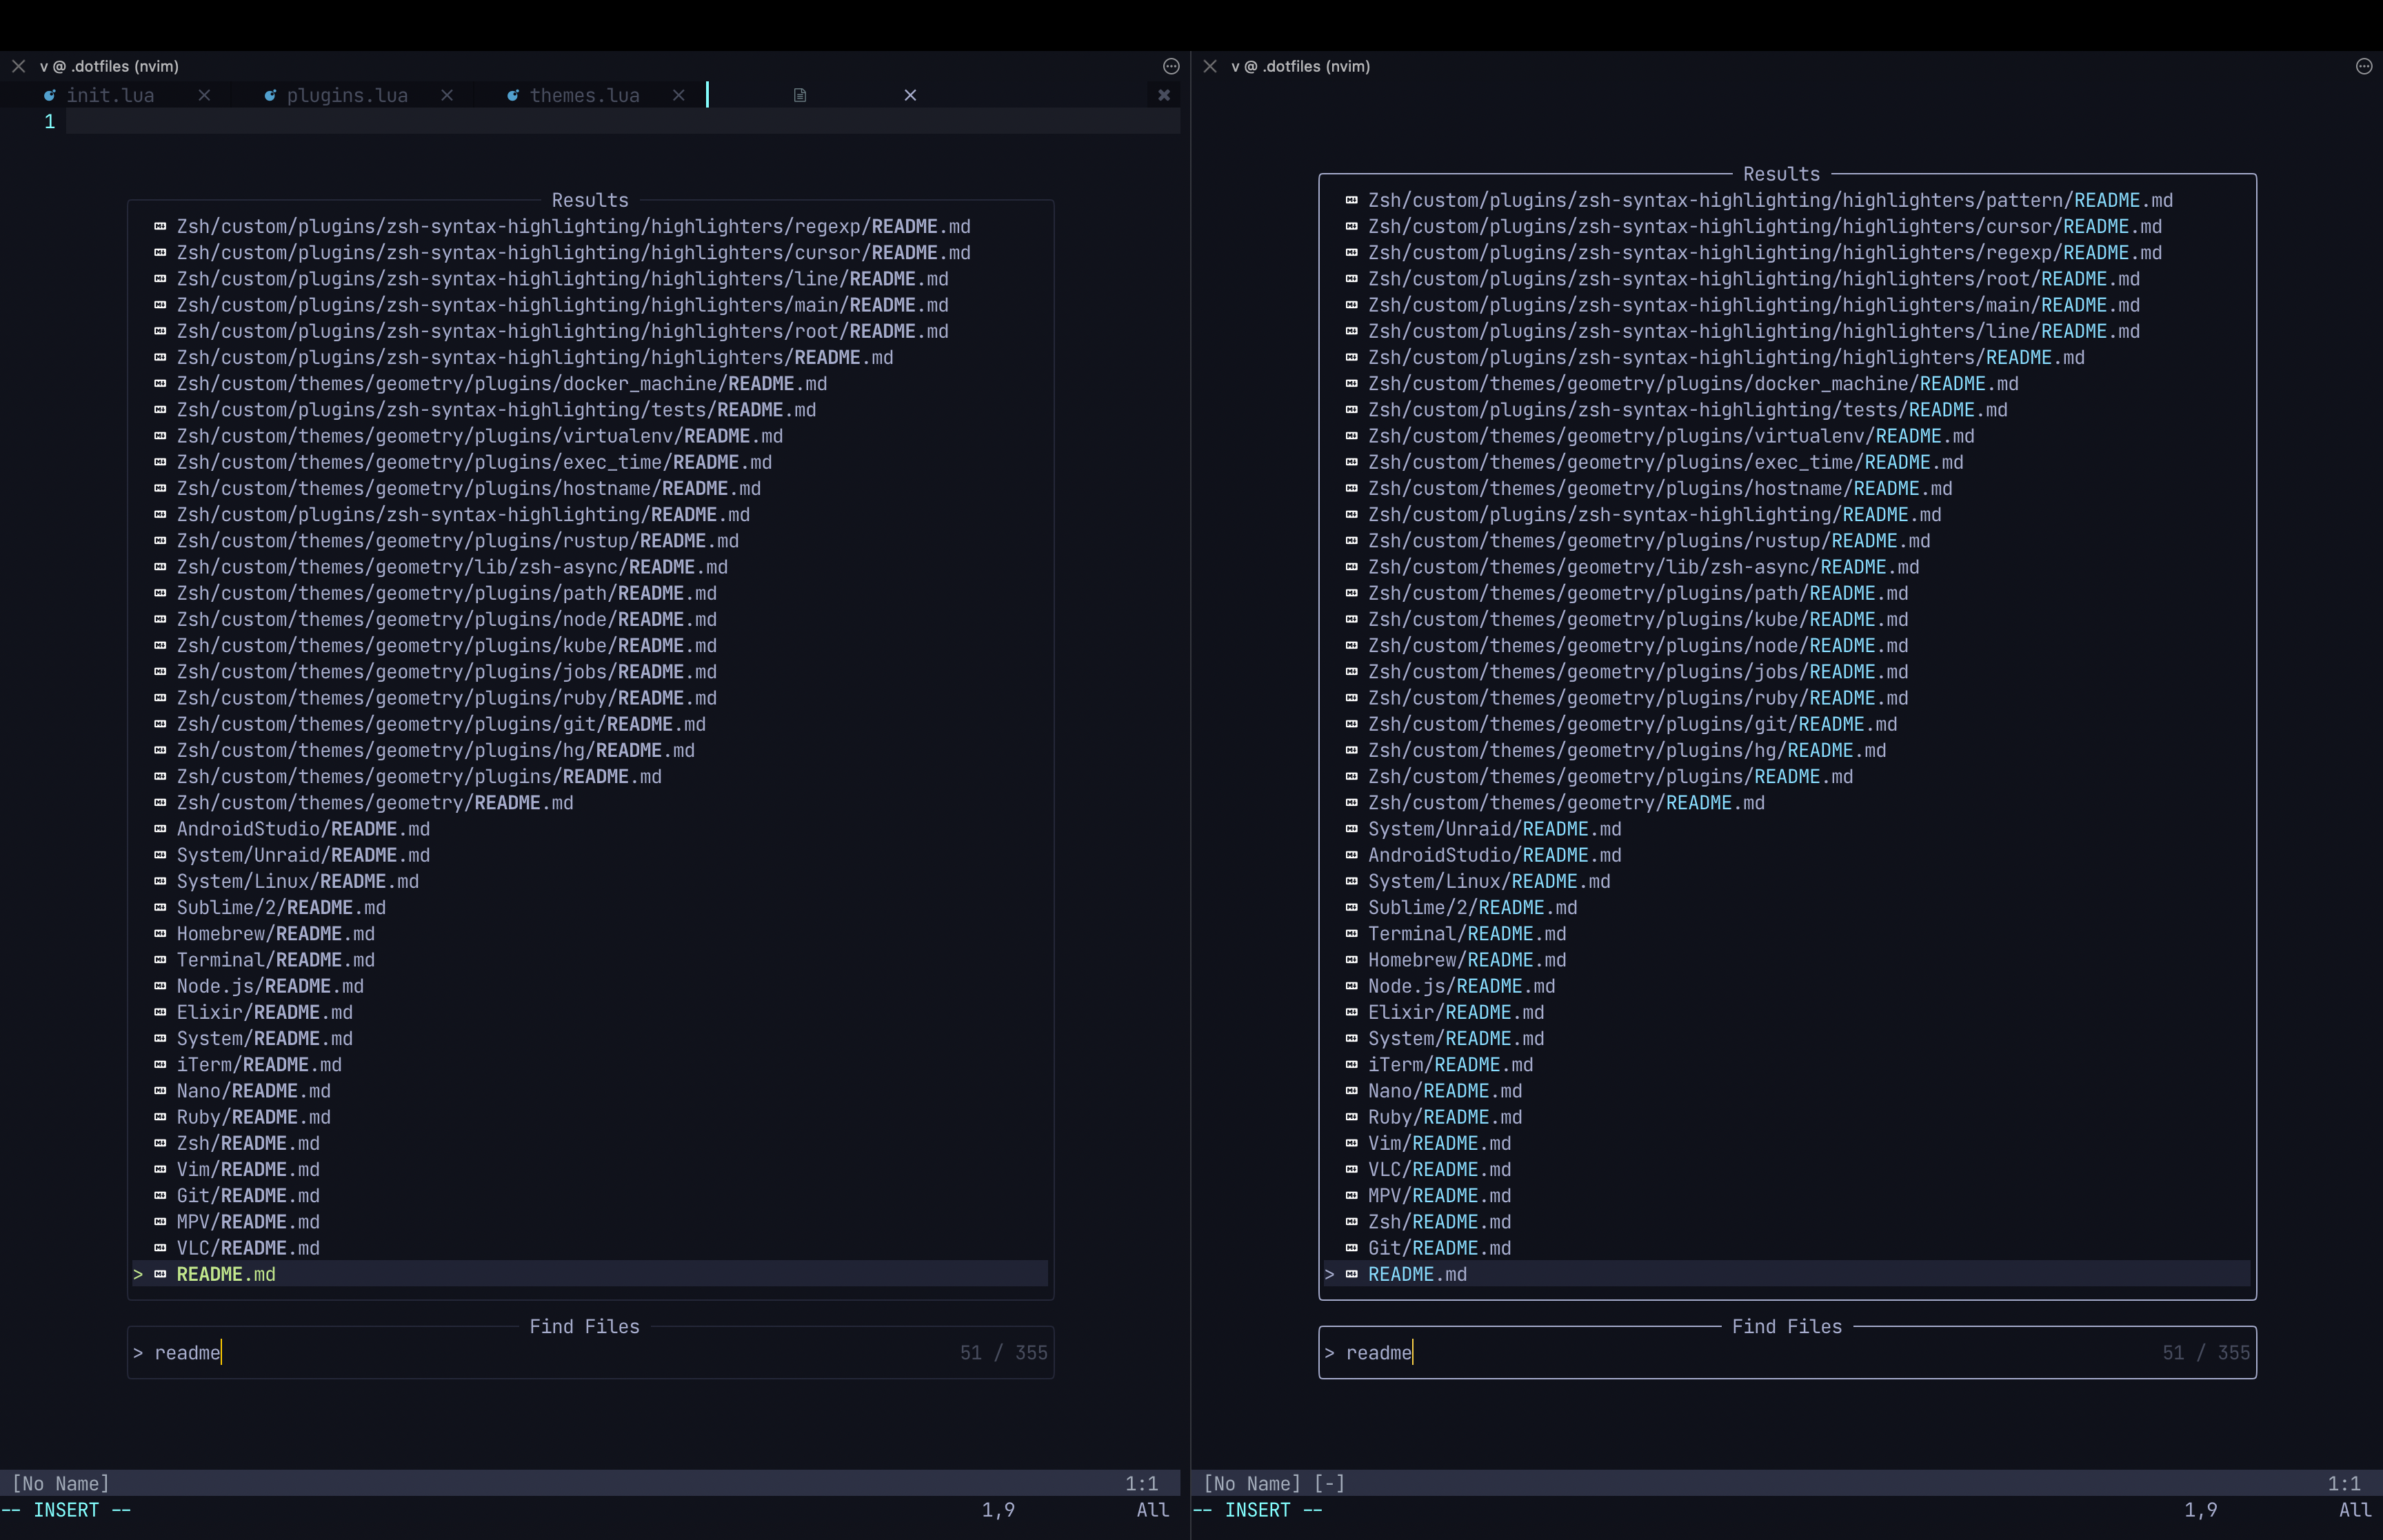Close the unnamed buffer tab
This screenshot has height=1540, width=2383.
click(x=910, y=95)
